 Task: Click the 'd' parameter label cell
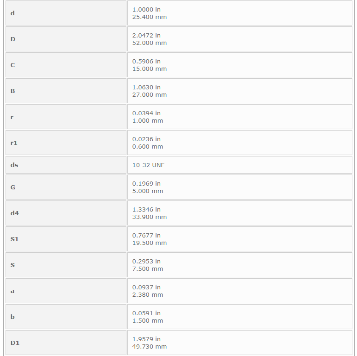[x=66, y=13]
